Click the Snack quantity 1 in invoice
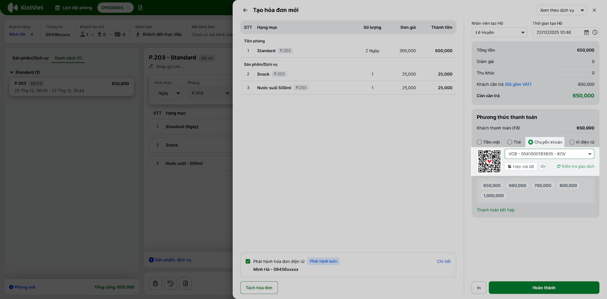The height and width of the screenshot is (299, 607). [x=373, y=74]
